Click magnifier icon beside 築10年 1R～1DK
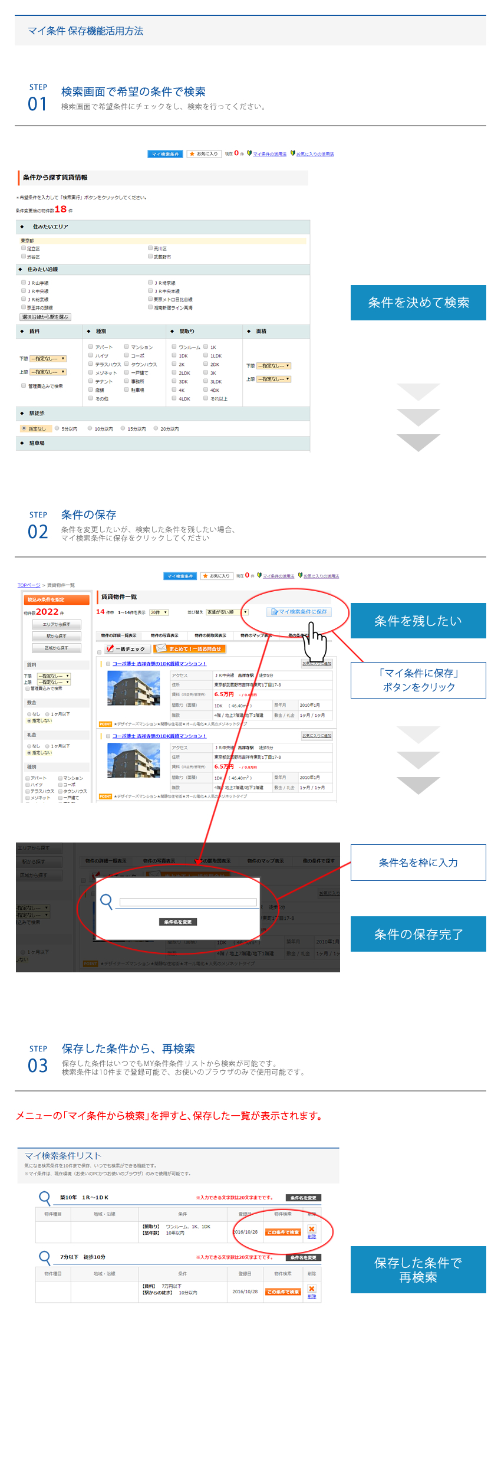Image resolution: width=501 pixels, height=1475 pixels. tap(44, 1198)
